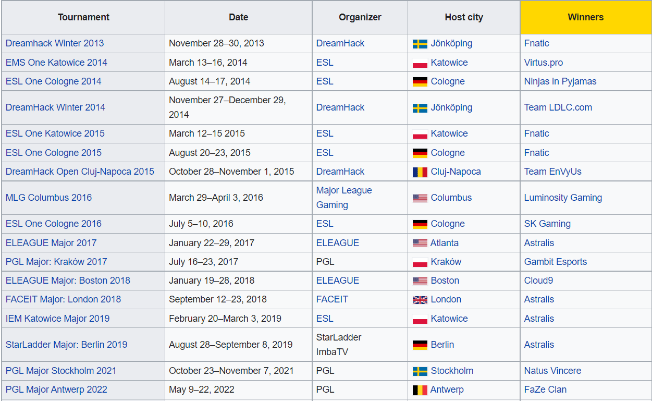652x401 pixels.
Task: Click the German flag next to Berlin
Action: pyautogui.click(x=420, y=345)
